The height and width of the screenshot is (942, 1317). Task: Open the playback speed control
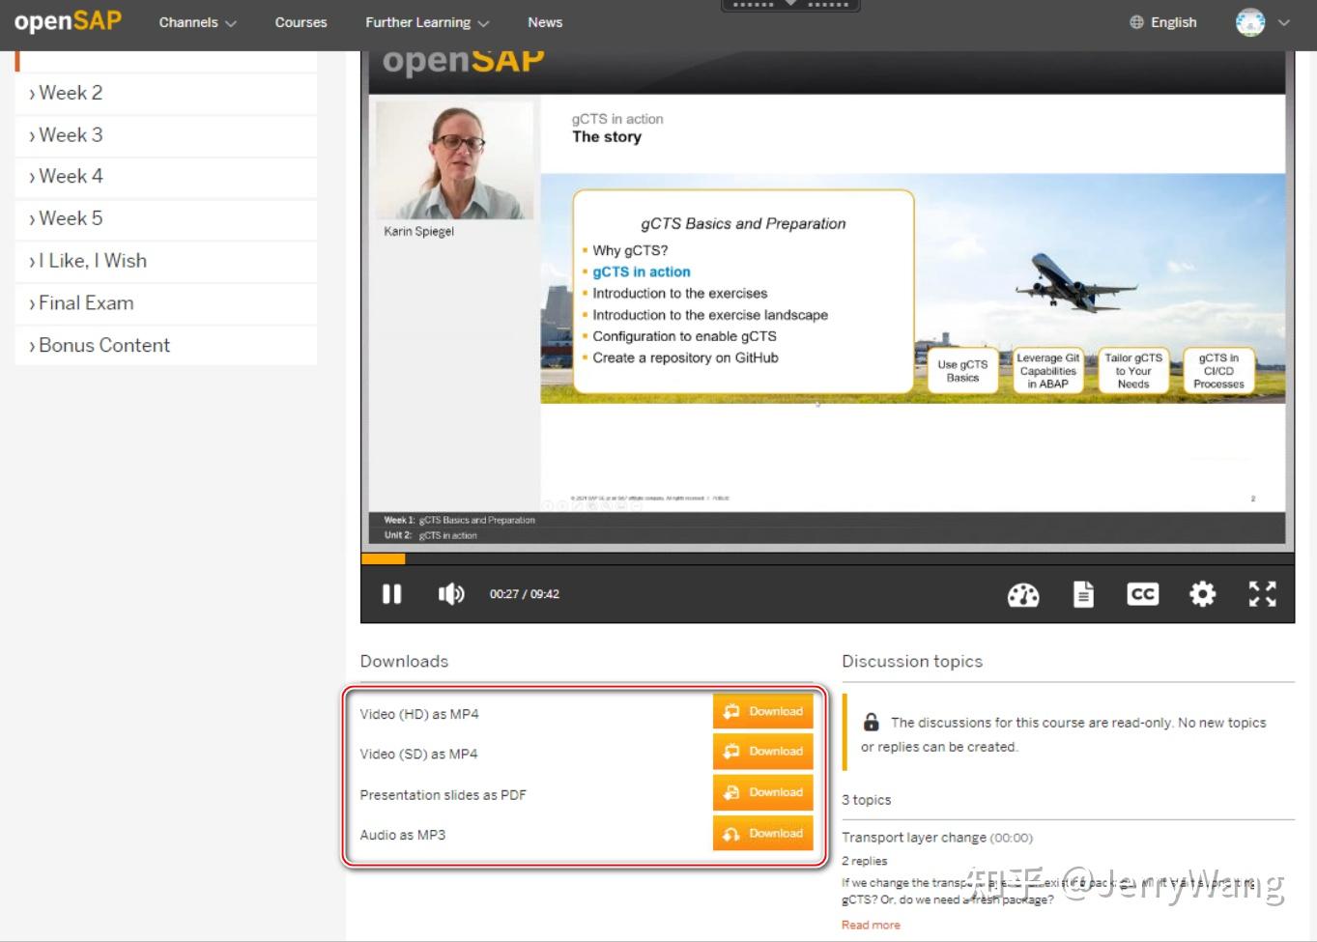tap(1023, 594)
